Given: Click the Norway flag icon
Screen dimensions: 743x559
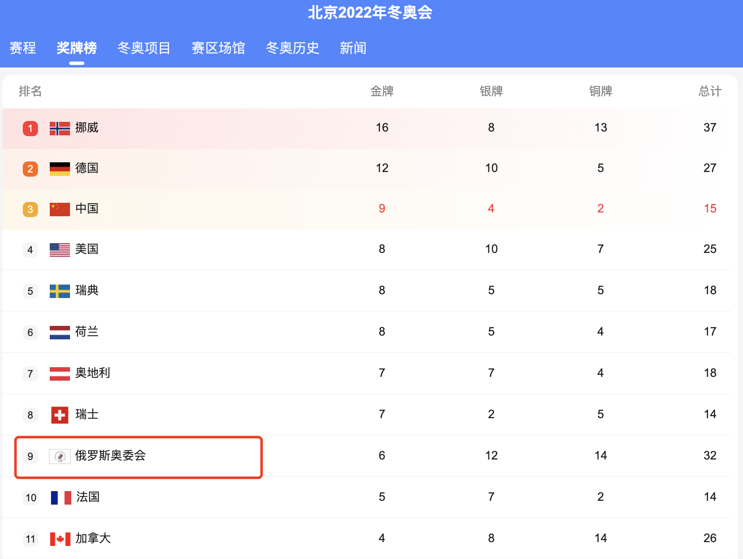Looking at the screenshot, I should coord(60,128).
